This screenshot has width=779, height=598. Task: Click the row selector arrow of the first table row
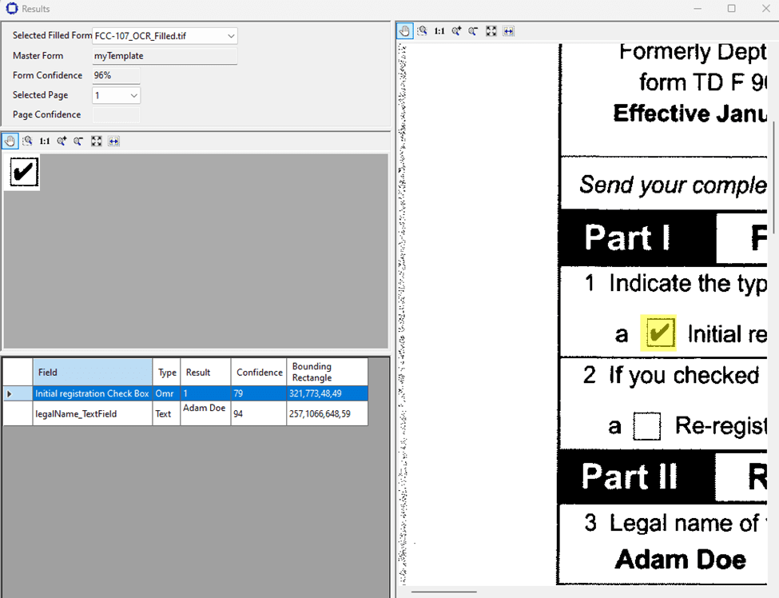click(x=10, y=393)
